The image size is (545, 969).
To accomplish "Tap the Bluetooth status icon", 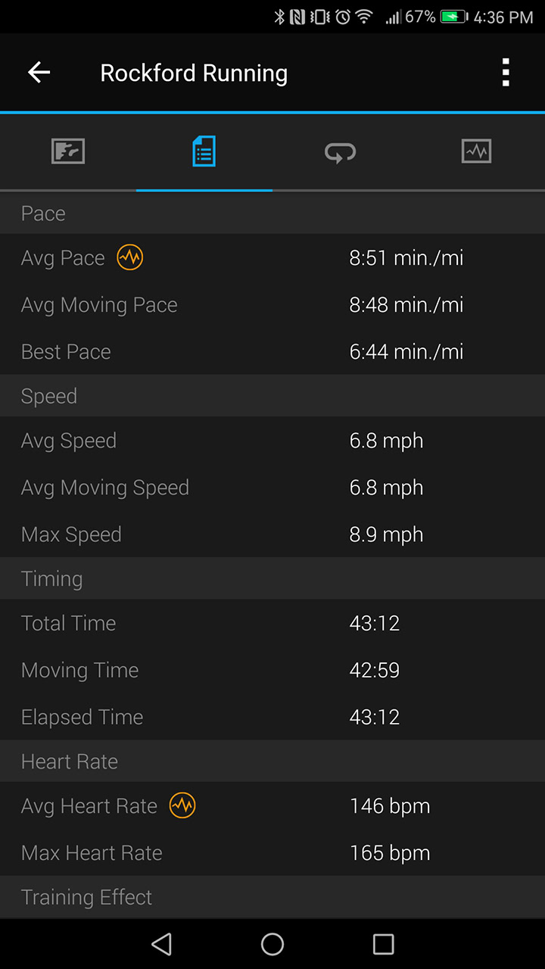I will tap(279, 17).
